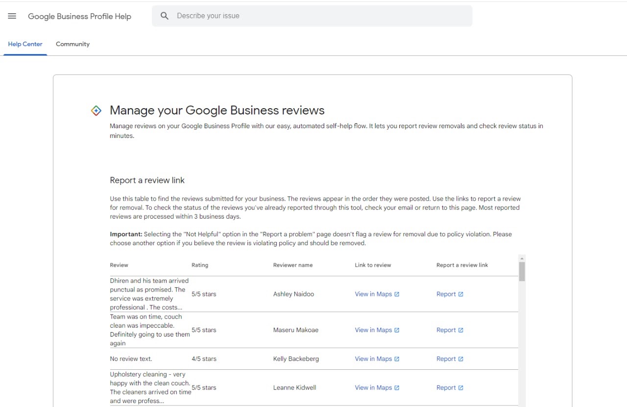This screenshot has height=407, width=627.
Task: Click the review starting Dhiren and his team
Action: [149, 294]
